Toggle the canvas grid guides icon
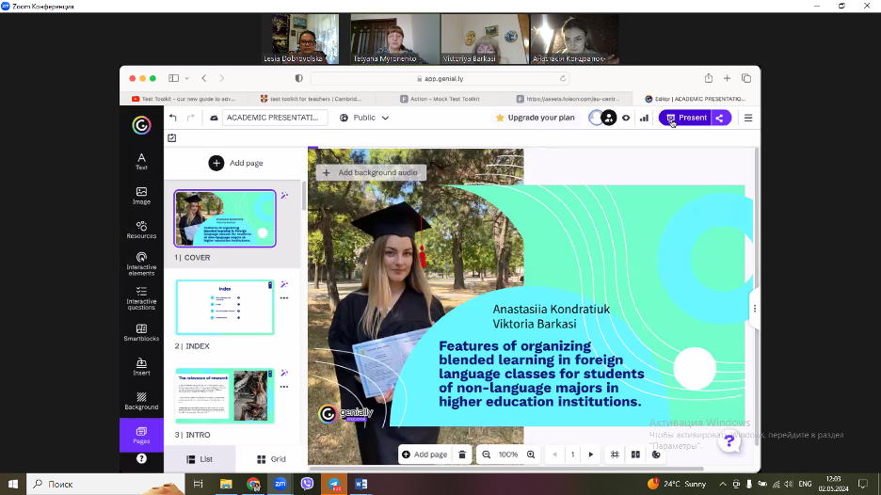The width and height of the screenshot is (881, 495). coord(615,455)
